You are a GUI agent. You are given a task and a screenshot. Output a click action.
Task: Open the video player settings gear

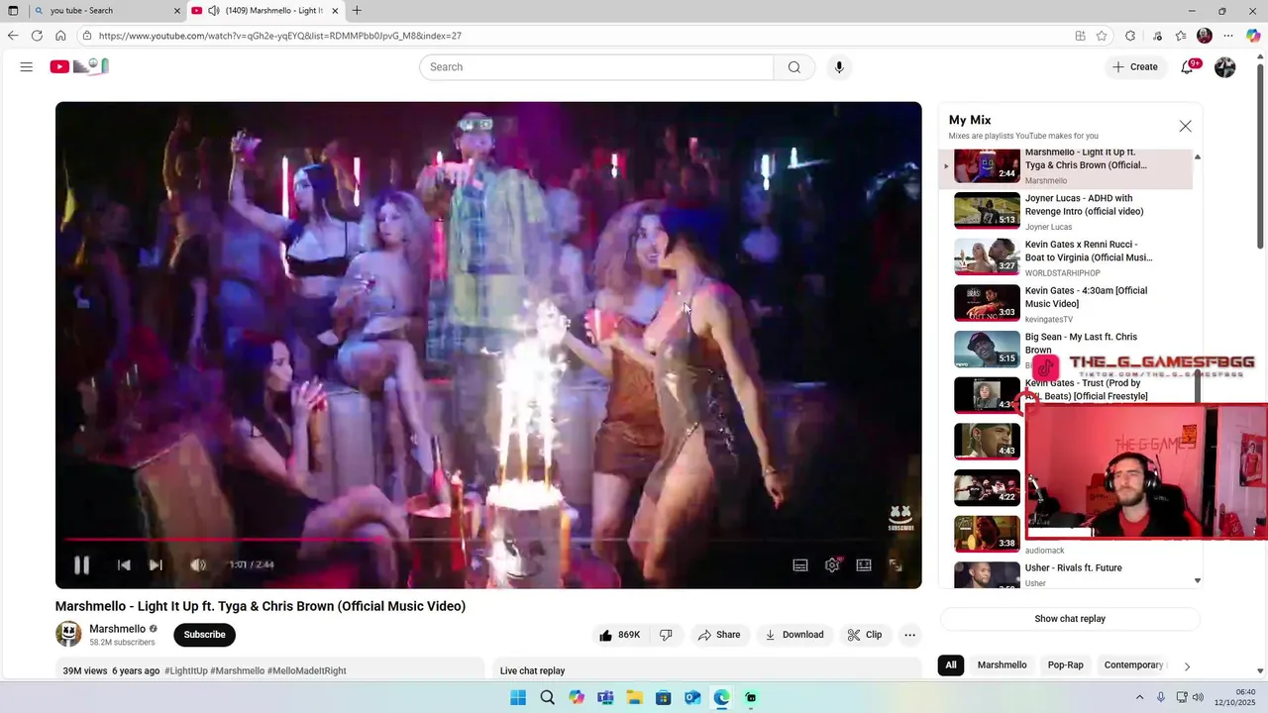click(x=832, y=564)
